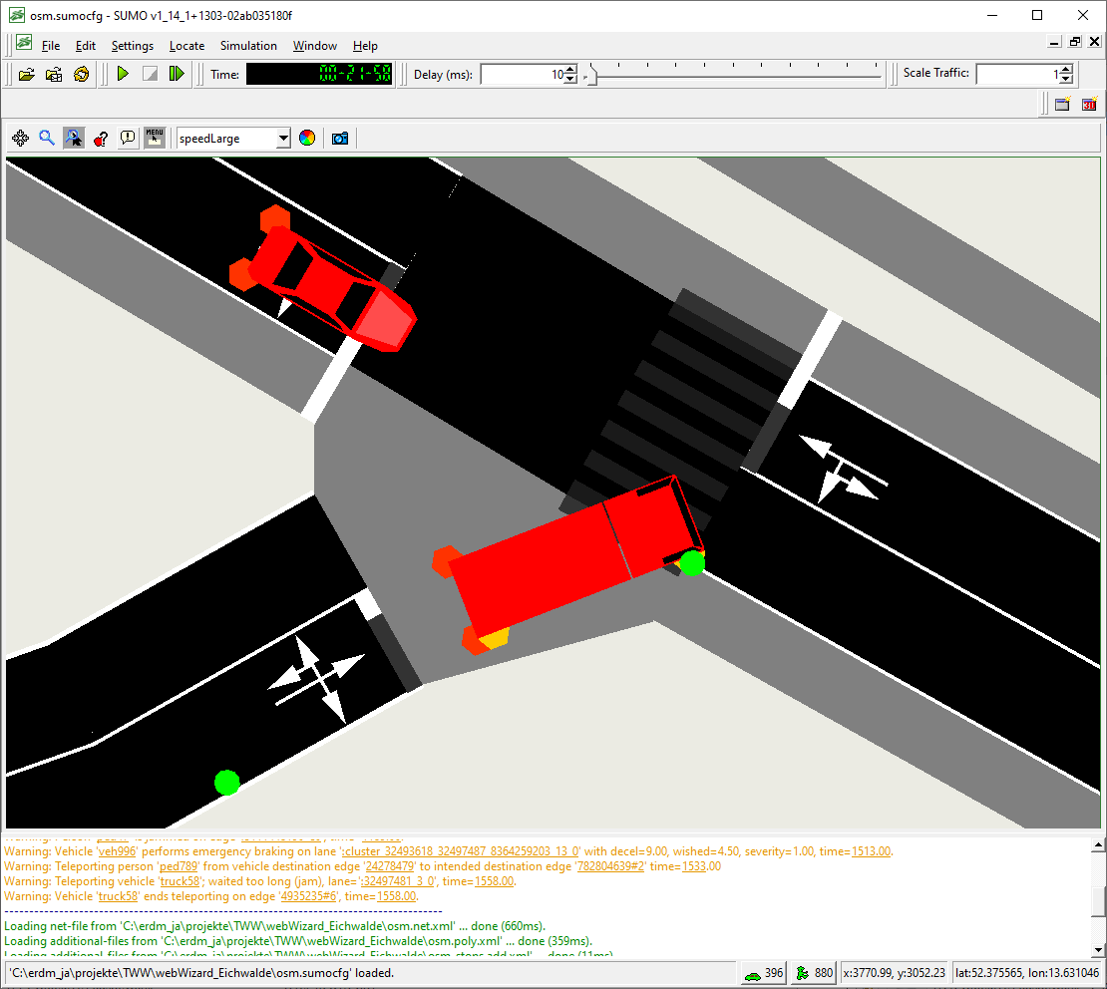Increase Delay using the spinner up arrow

pos(568,68)
